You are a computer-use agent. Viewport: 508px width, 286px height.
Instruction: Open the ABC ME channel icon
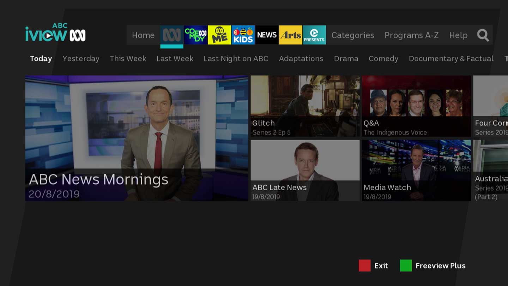(219, 35)
